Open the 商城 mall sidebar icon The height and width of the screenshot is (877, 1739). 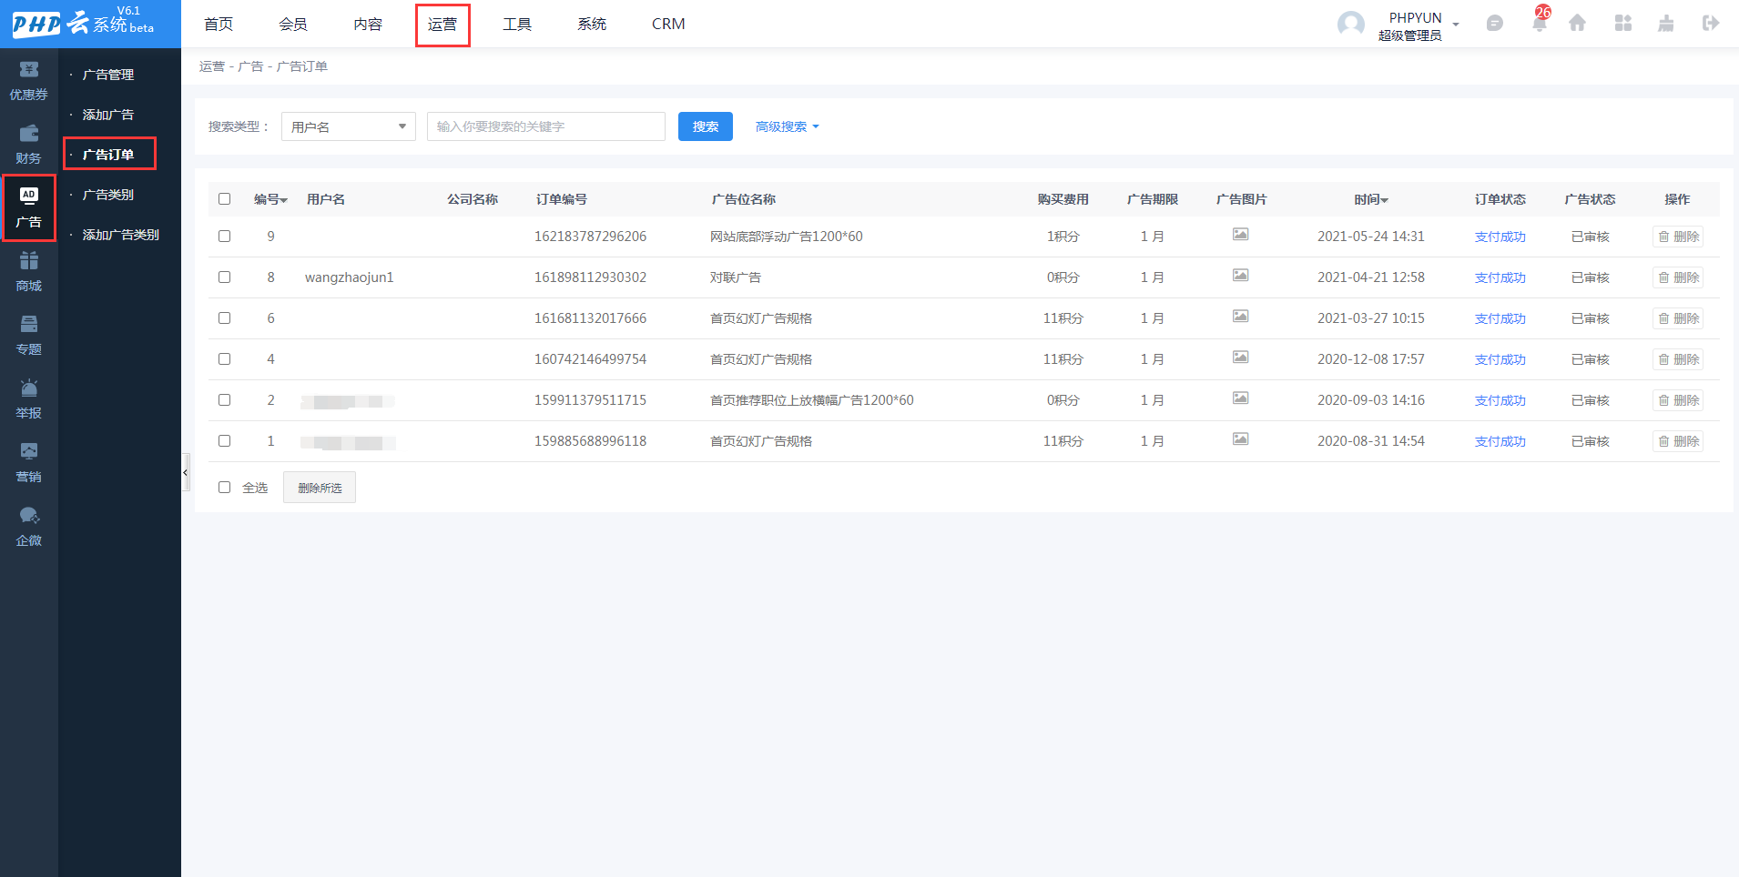point(29,271)
